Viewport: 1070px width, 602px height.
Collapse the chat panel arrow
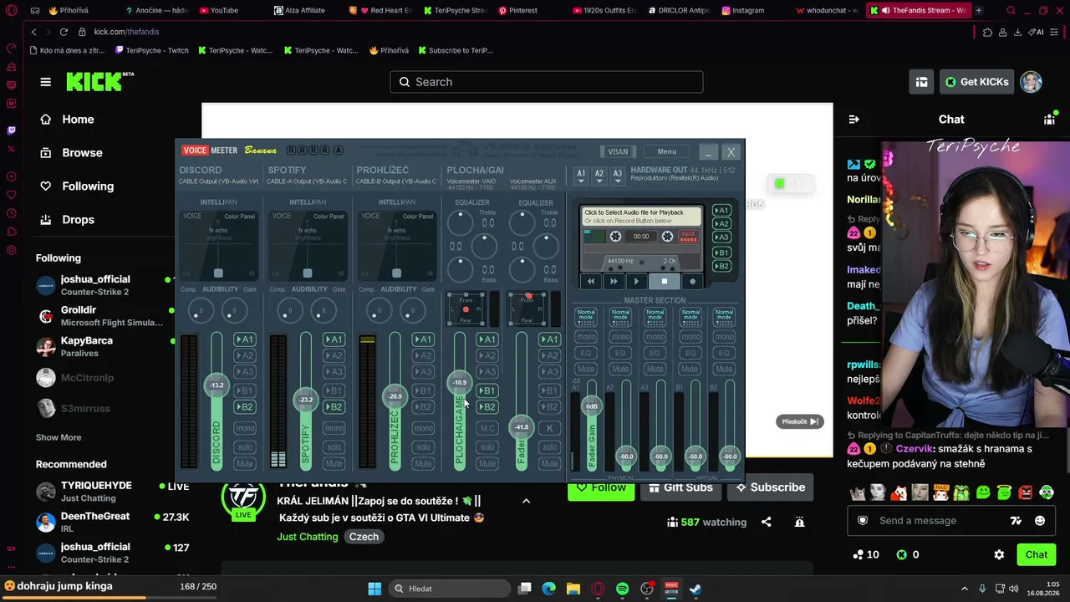click(853, 120)
